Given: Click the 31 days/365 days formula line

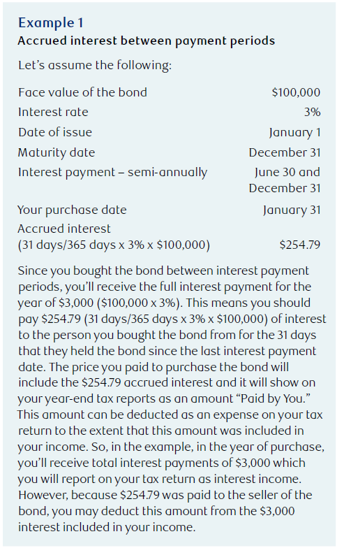Looking at the screenshot, I should (x=114, y=245).
